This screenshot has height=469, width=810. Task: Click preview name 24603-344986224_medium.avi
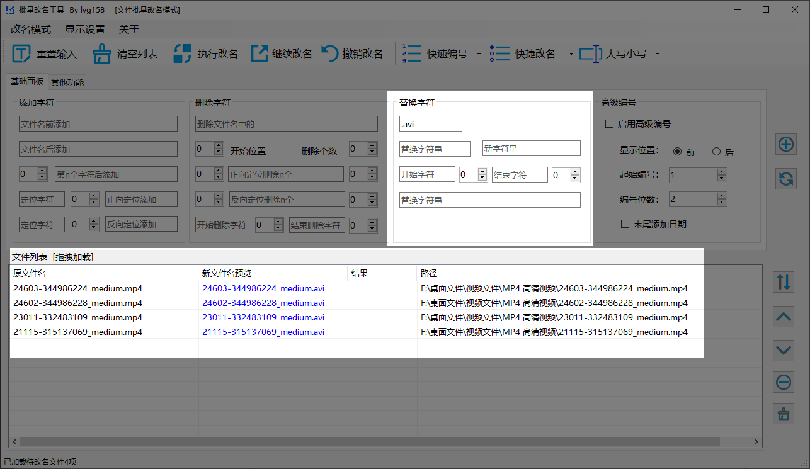263,288
